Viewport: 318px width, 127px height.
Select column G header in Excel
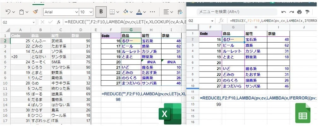coord(131,30)
